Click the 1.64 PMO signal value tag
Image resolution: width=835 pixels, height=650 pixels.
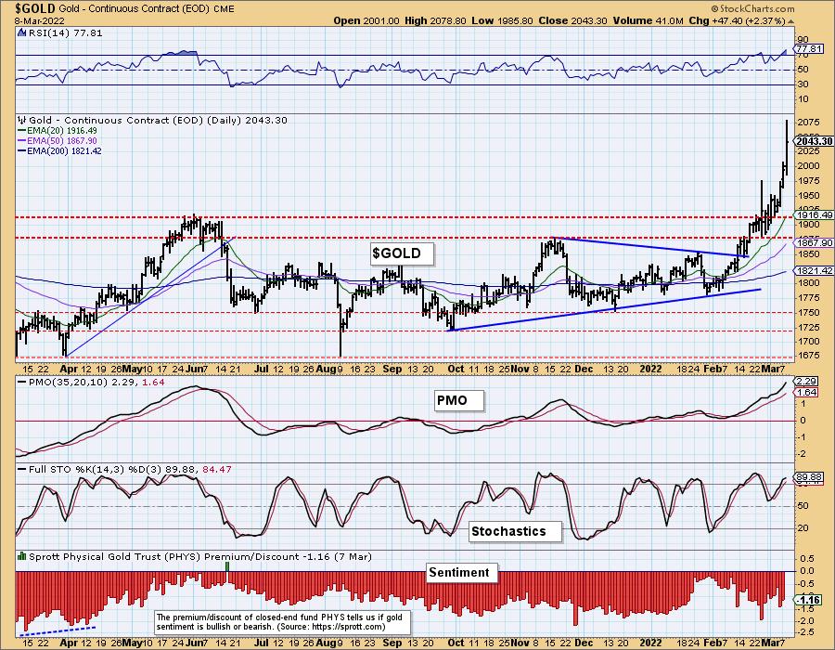click(805, 392)
